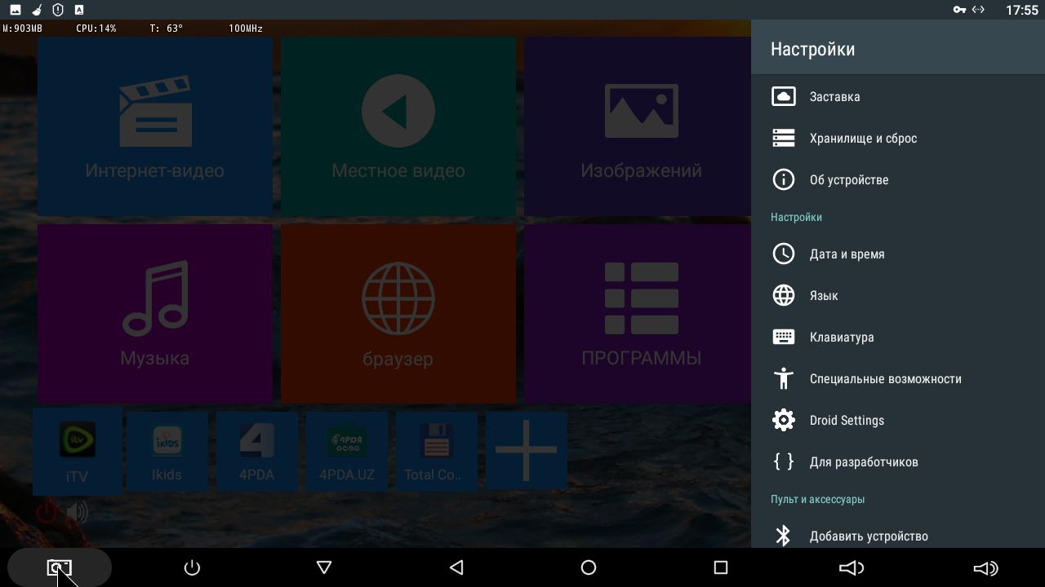This screenshot has width=1045, height=587.
Task: Click the Настройки panel header
Action: tap(898, 48)
